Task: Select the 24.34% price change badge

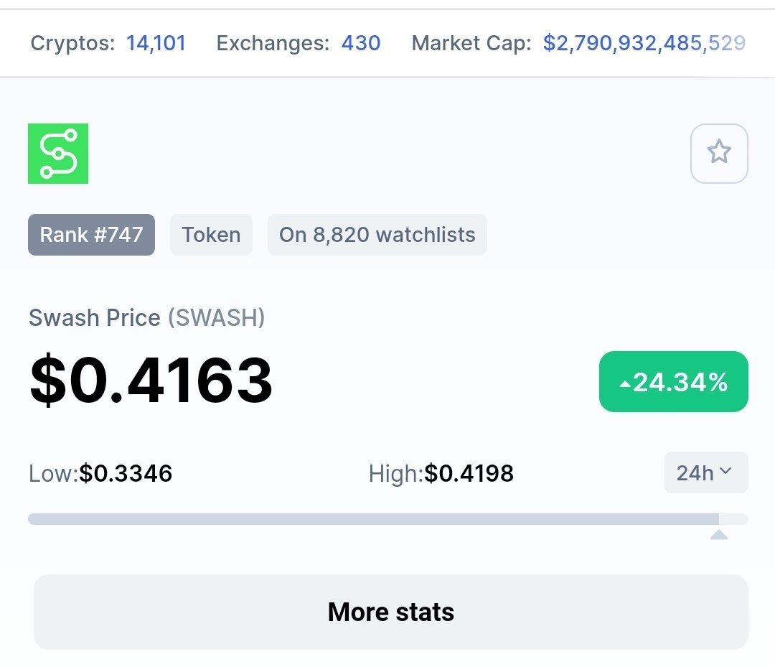Action: [674, 382]
